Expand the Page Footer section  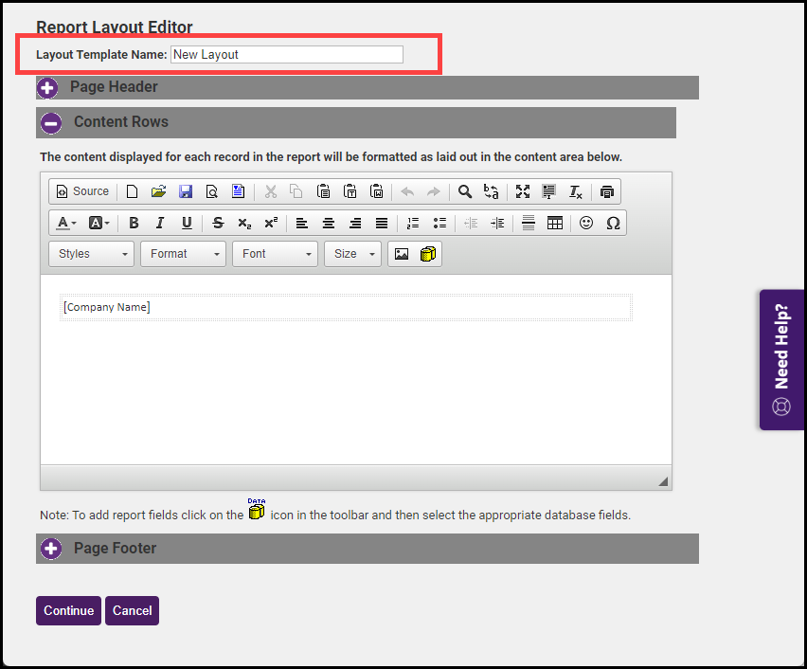point(51,549)
